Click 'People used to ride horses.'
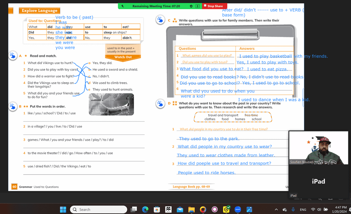 [207, 173]
